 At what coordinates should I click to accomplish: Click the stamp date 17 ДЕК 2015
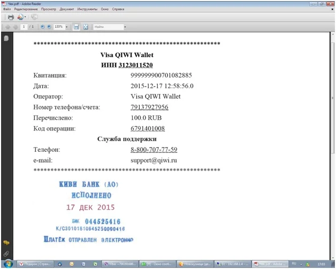tap(90, 207)
